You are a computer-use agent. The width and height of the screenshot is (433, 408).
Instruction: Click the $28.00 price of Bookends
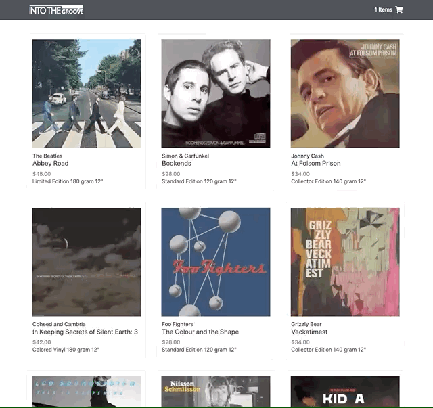pyautogui.click(x=171, y=174)
